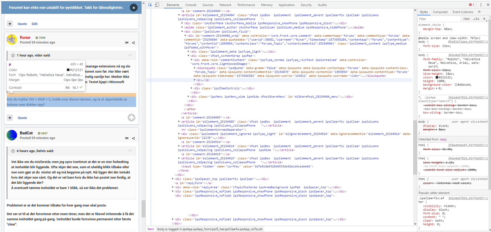This screenshot has width=491, height=232.
Task: Expand the ipsItemControls div node
Action: [191, 88]
